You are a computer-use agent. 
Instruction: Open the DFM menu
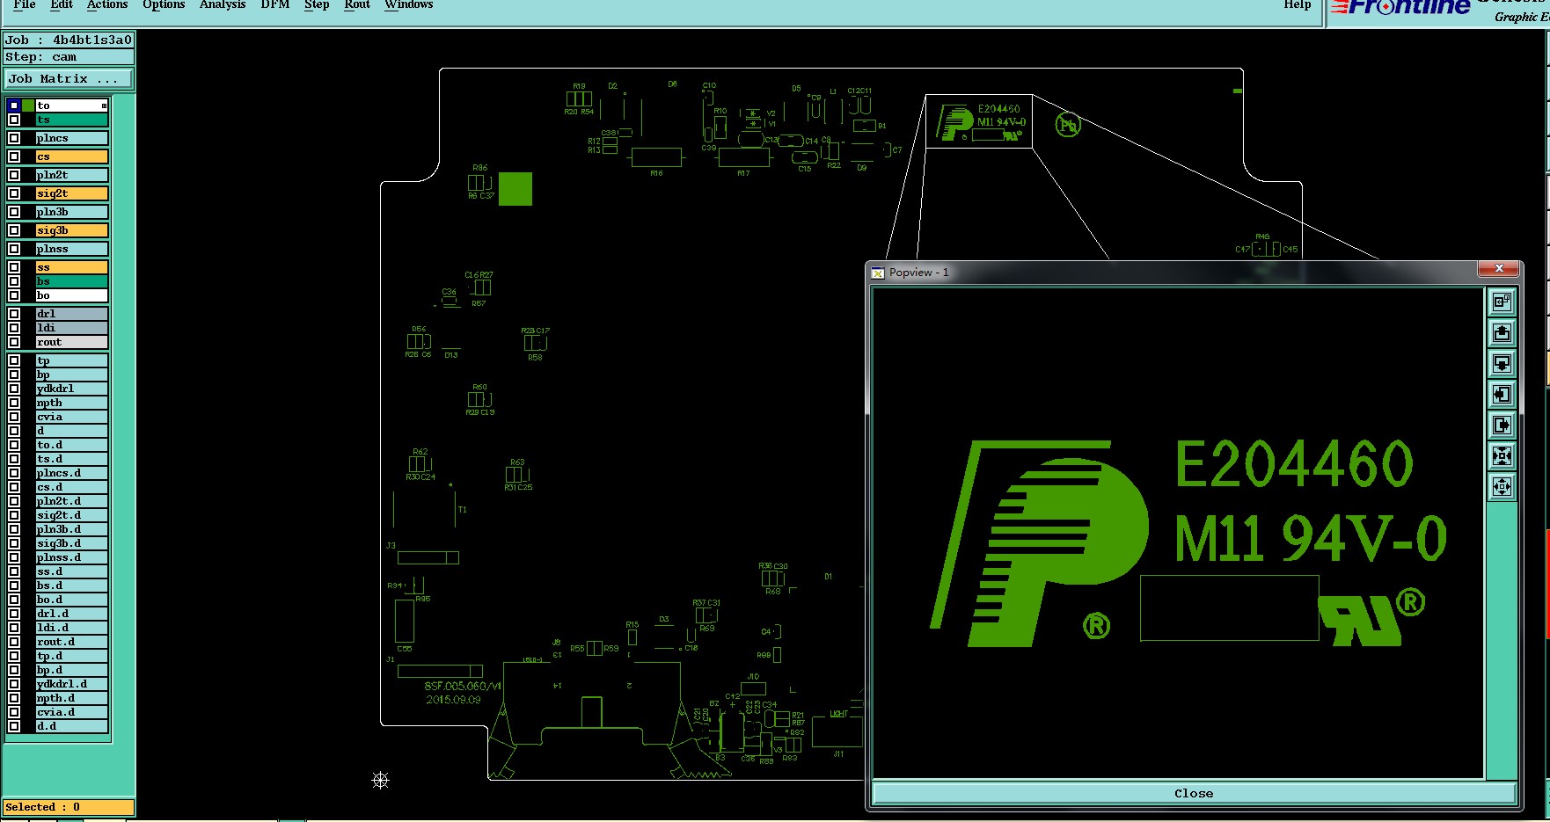[x=275, y=5]
